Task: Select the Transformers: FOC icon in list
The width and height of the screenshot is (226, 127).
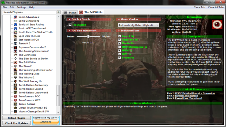Action: (15, 96)
